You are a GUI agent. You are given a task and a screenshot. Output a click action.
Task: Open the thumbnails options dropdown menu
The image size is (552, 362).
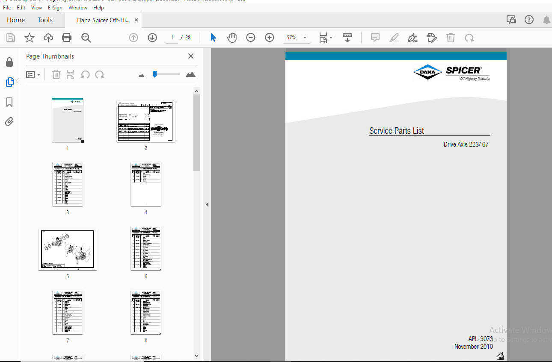[x=33, y=75]
